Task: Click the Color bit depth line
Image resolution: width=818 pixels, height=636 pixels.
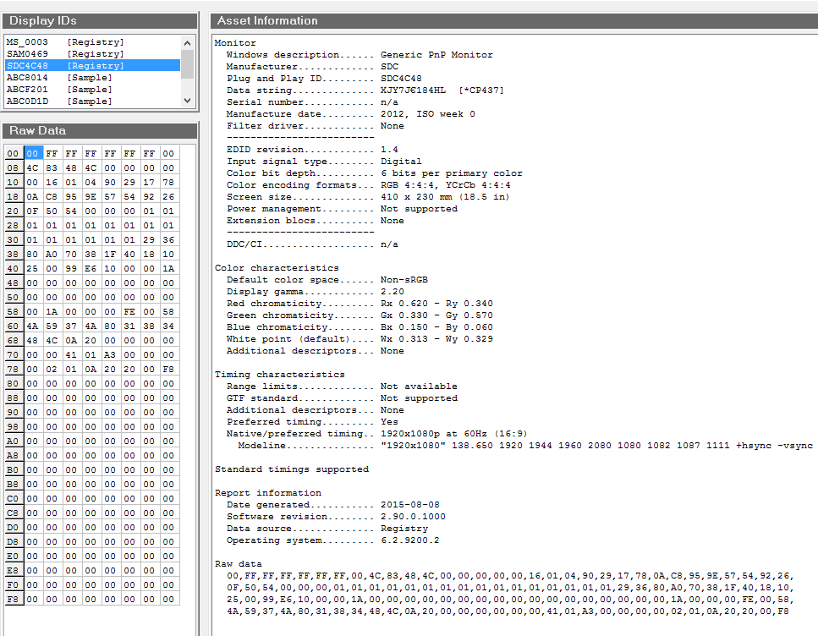Action: pos(375,173)
